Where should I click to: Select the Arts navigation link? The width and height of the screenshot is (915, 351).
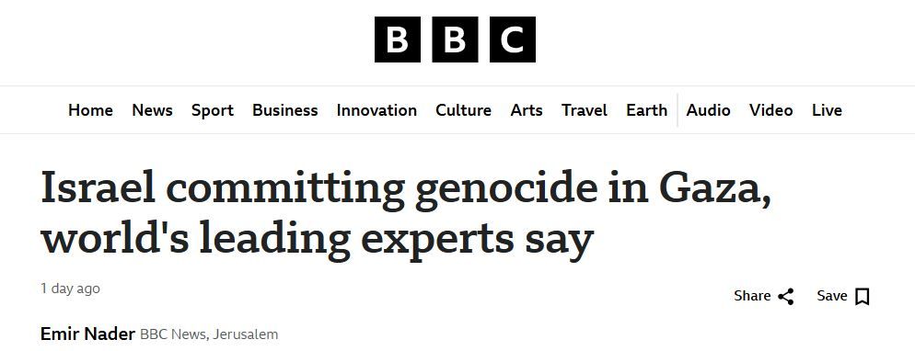(x=527, y=110)
